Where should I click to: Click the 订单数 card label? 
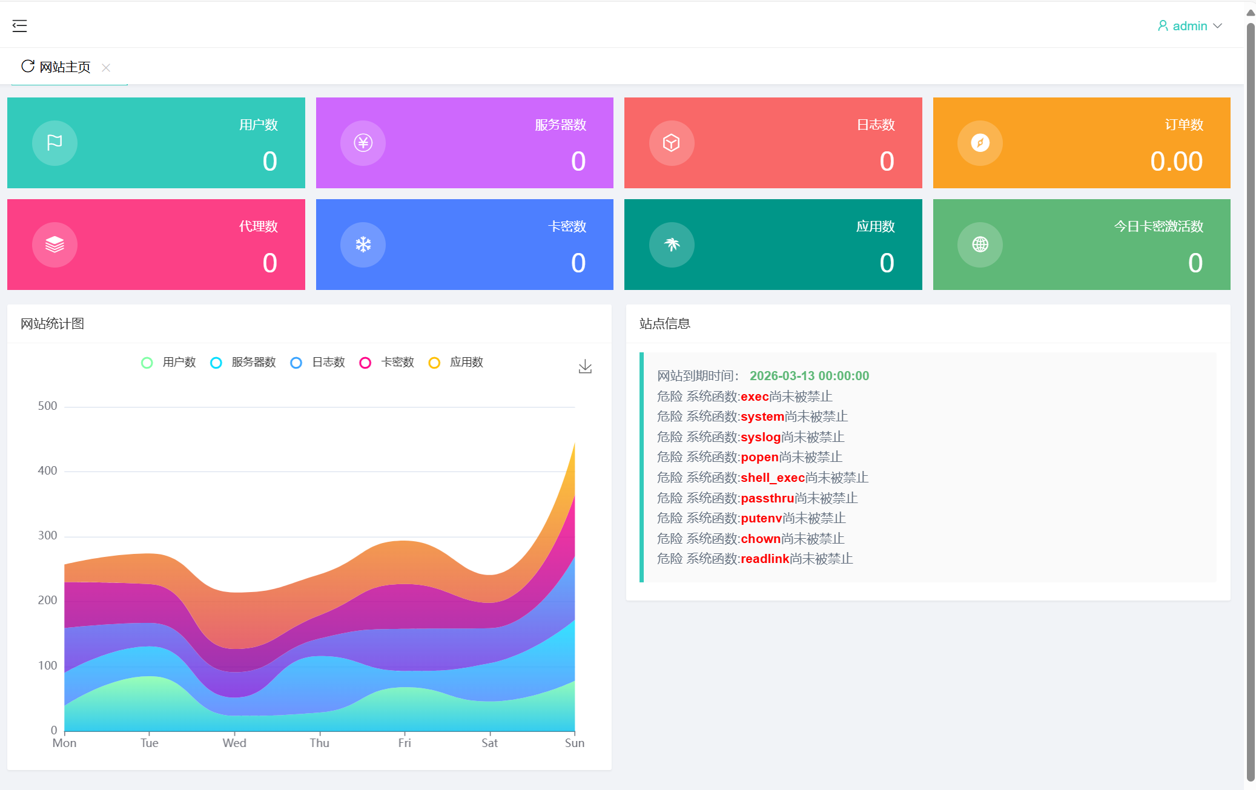pyautogui.click(x=1184, y=125)
